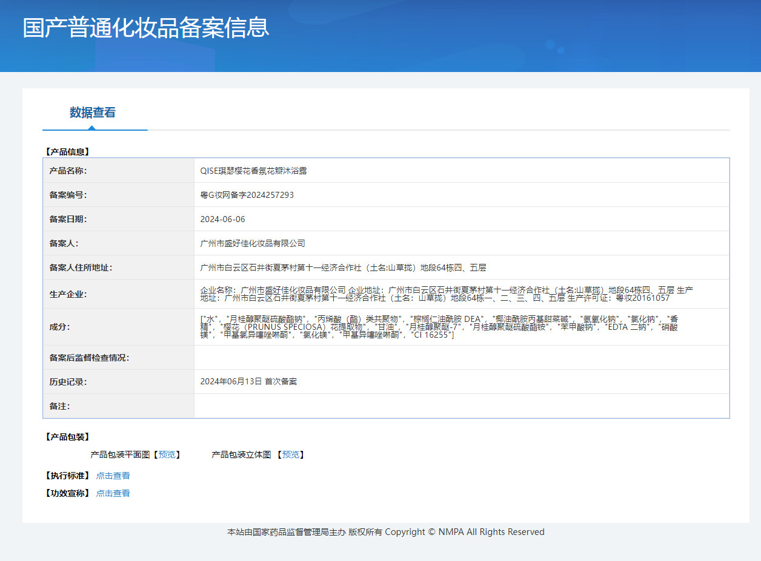Click the 【产品信息】 section heading
761x561 pixels.
(67, 152)
